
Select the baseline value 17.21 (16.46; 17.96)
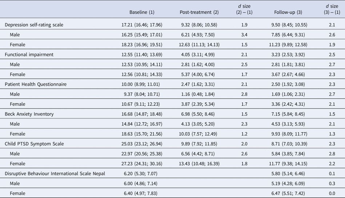click(142, 25)
